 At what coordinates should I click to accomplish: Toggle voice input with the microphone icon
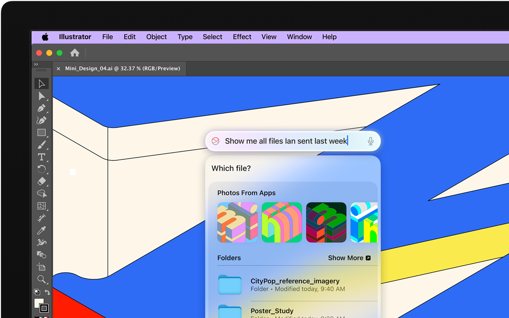(370, 141)
